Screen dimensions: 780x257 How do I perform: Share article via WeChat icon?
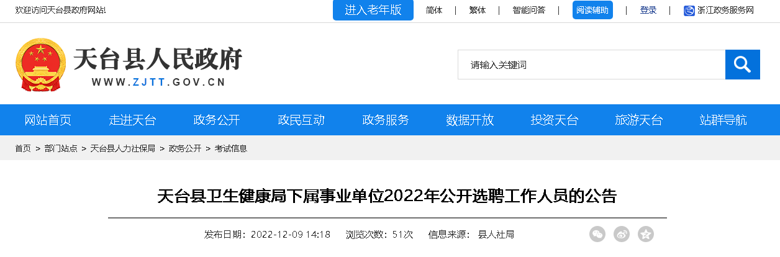(x=597, y=234)
